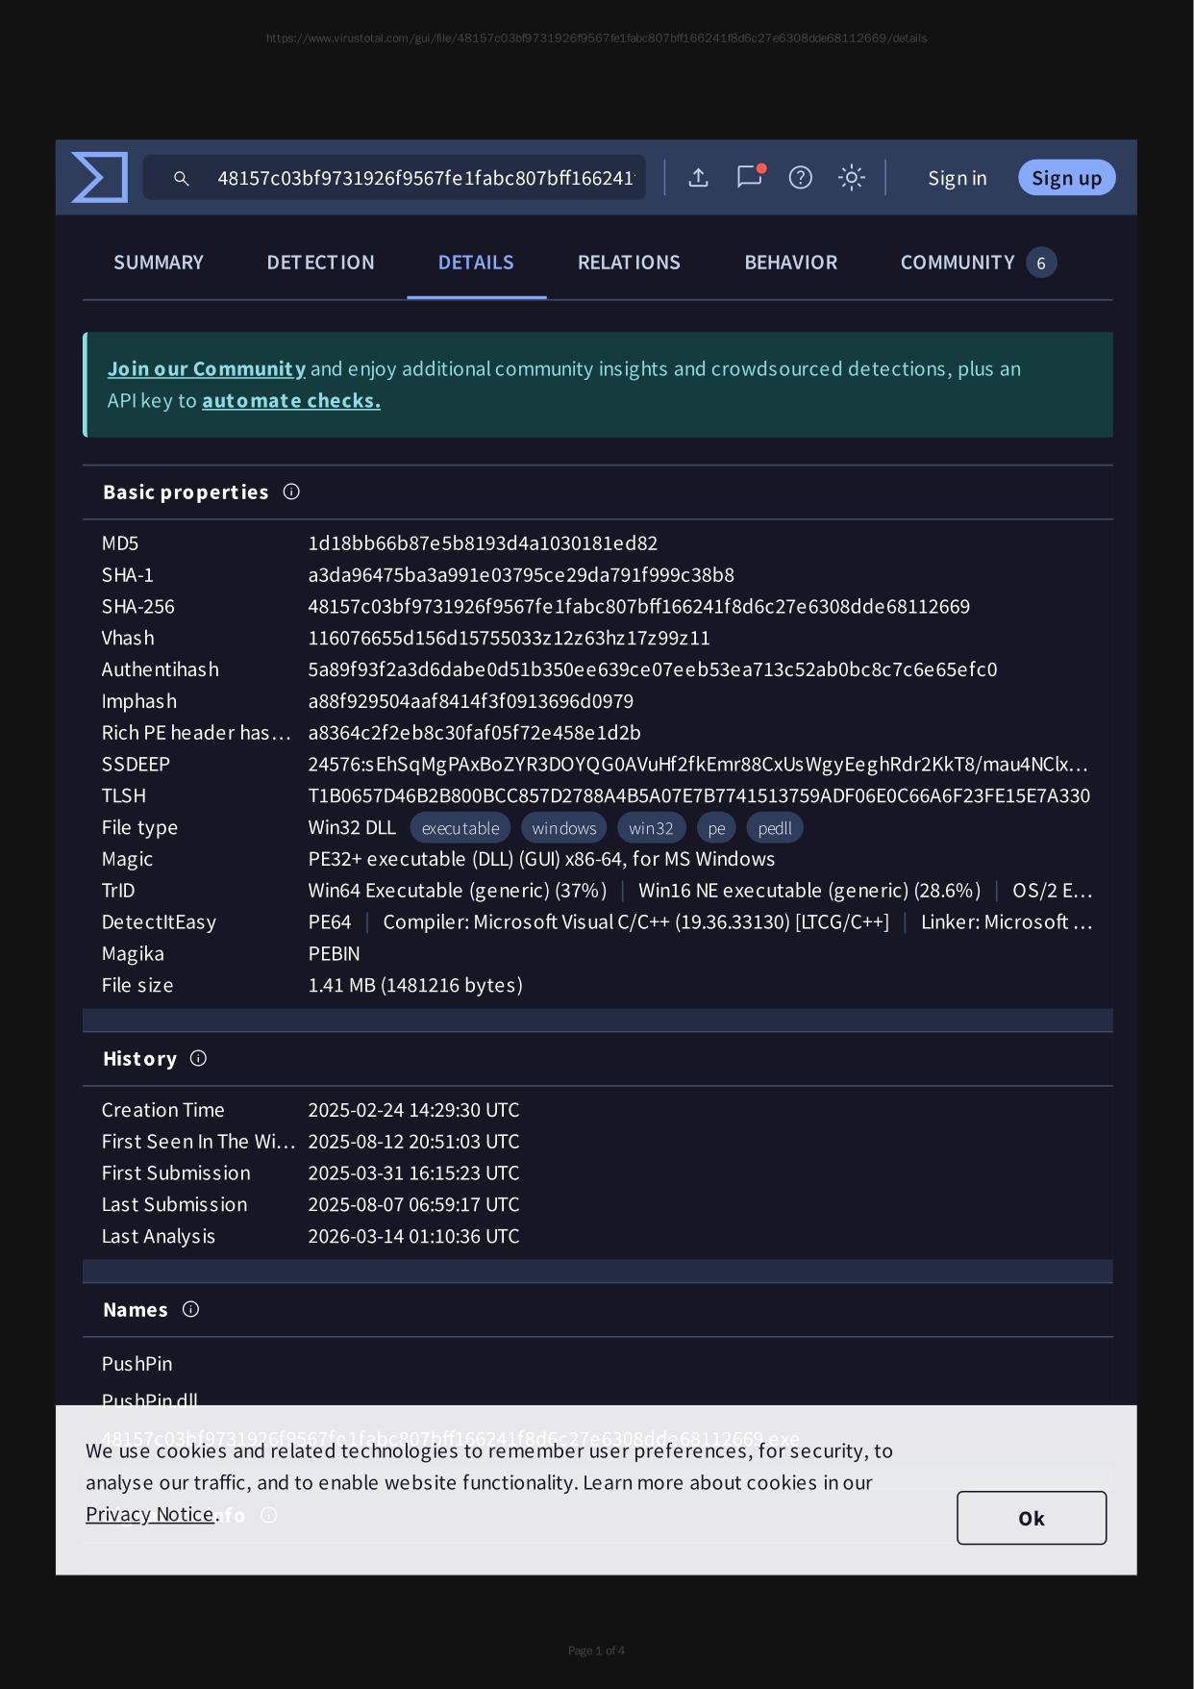Switch to the Summary tab

click(x=159, y=263)
